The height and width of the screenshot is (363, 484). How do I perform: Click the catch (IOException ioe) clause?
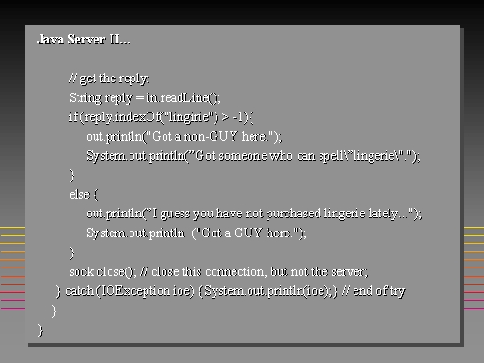pyautogui.click(x=130, y=291)
